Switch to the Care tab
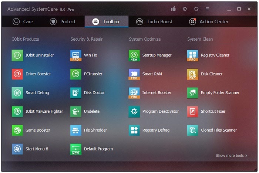Screen dimensions: 259x173 [x=23, y=21]
